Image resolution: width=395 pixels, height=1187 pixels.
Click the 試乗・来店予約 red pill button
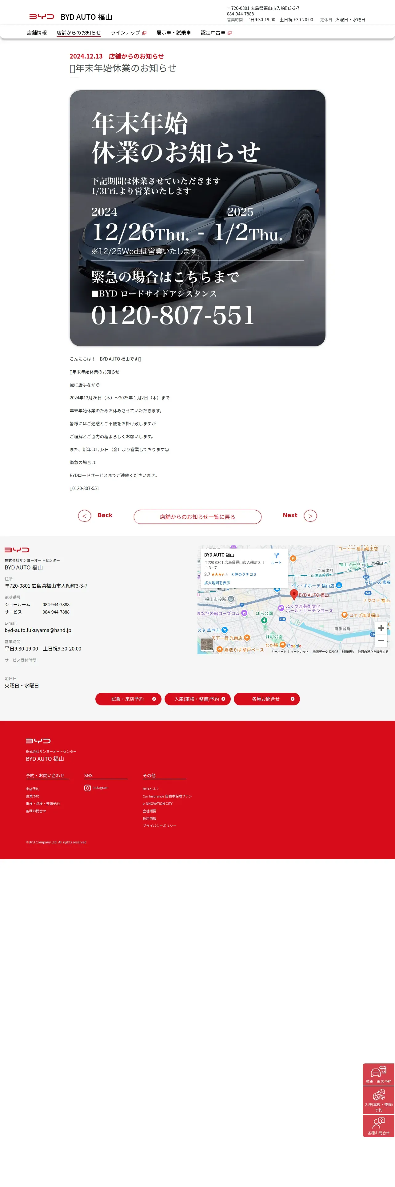pos(128,699)
